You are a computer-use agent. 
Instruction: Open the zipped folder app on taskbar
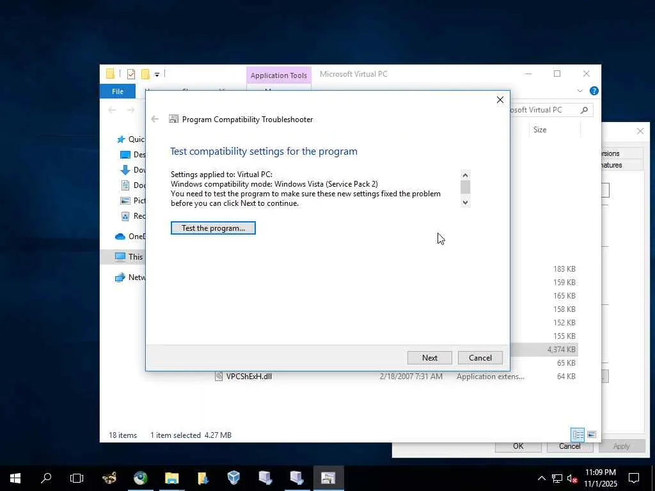tap(203, 478)
